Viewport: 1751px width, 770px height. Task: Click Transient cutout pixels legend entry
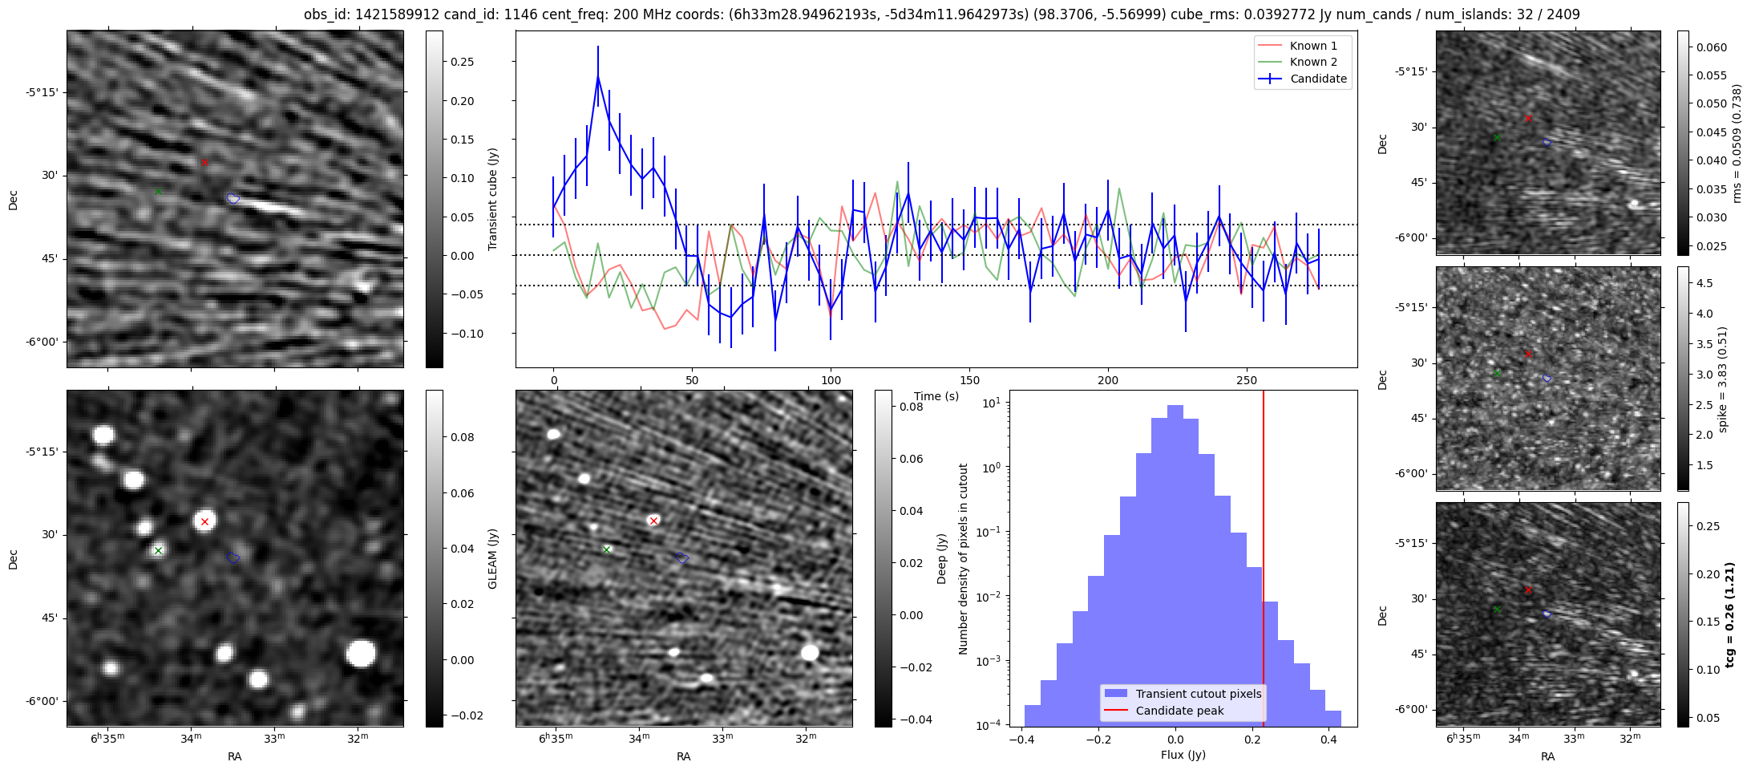point(1198,694)
